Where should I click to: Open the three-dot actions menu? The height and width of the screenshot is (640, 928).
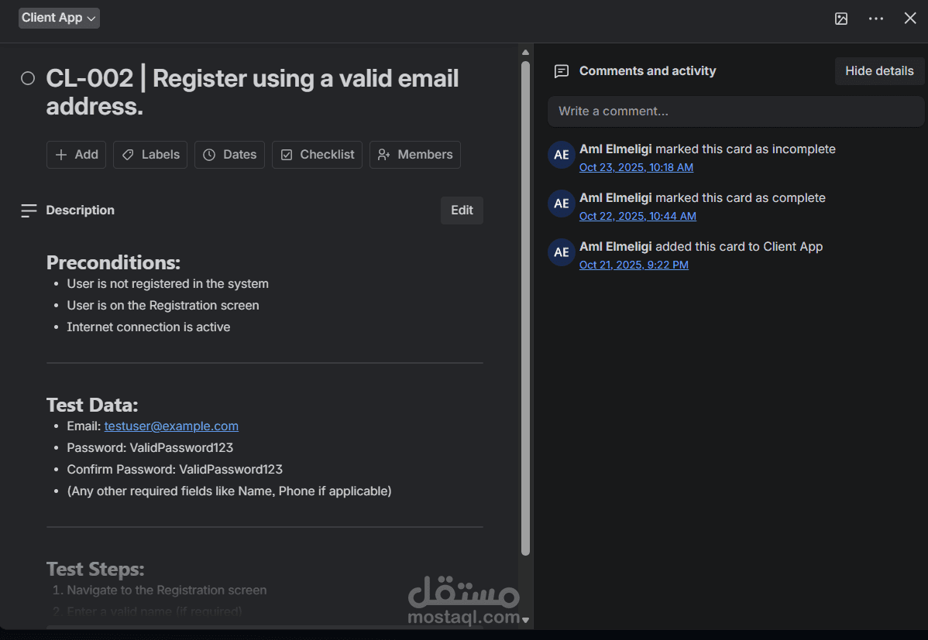coord(876,19)
